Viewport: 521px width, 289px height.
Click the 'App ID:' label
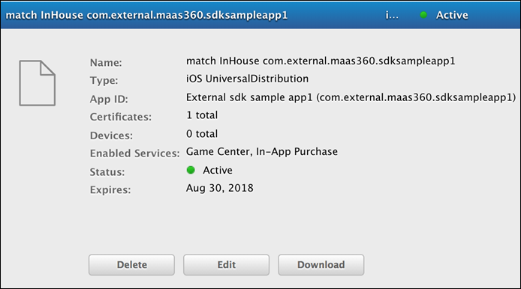coord(109,99)
